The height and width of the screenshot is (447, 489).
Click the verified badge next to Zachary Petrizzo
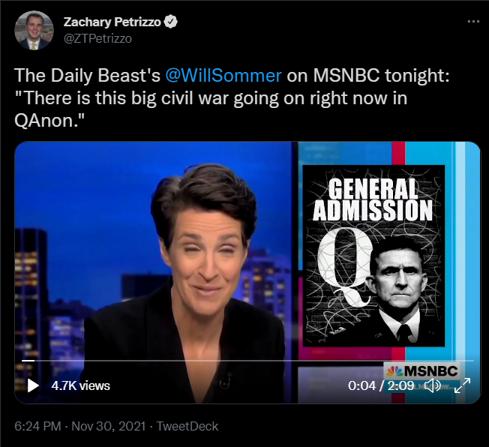tap(170, 22)
